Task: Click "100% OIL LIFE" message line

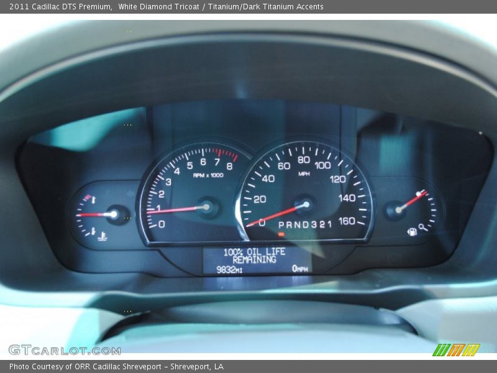Action: click(254, 252)
